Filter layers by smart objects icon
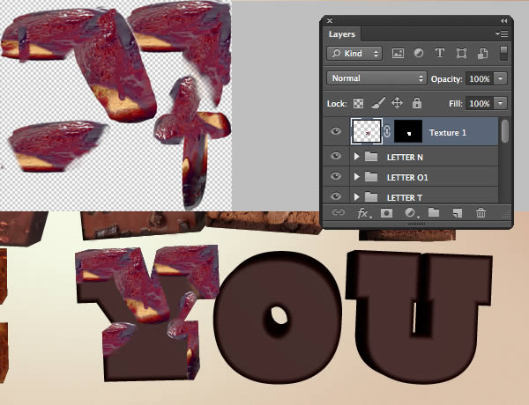 tap(482, 53)
